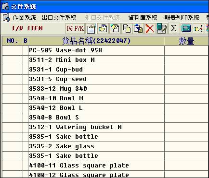Click the quantity cell for 3540-10 Bowl M
Screen dimensions: 209x178
tap(186, 98)
